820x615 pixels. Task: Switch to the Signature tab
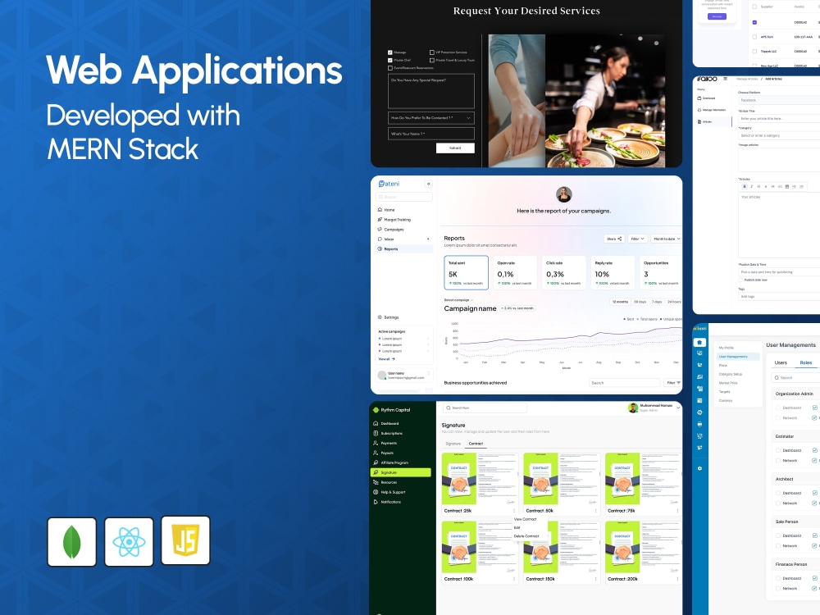click(x=453, y=444)
